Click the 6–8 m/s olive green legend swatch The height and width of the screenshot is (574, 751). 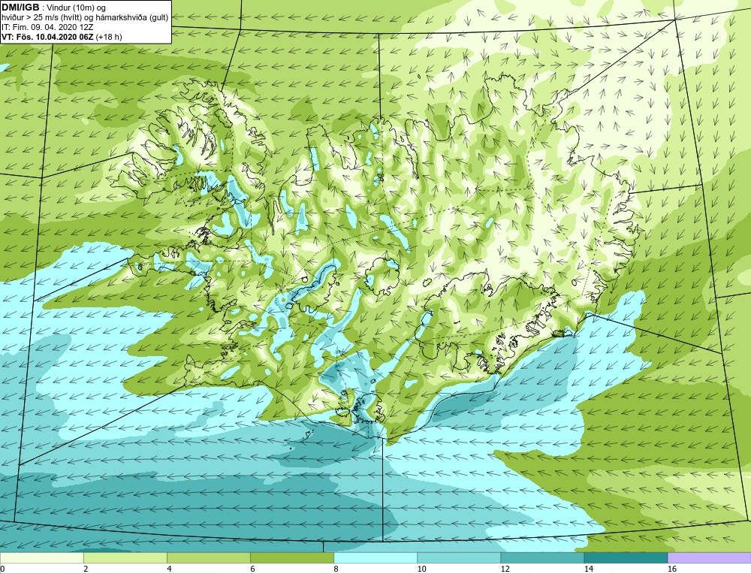point(291,557)
